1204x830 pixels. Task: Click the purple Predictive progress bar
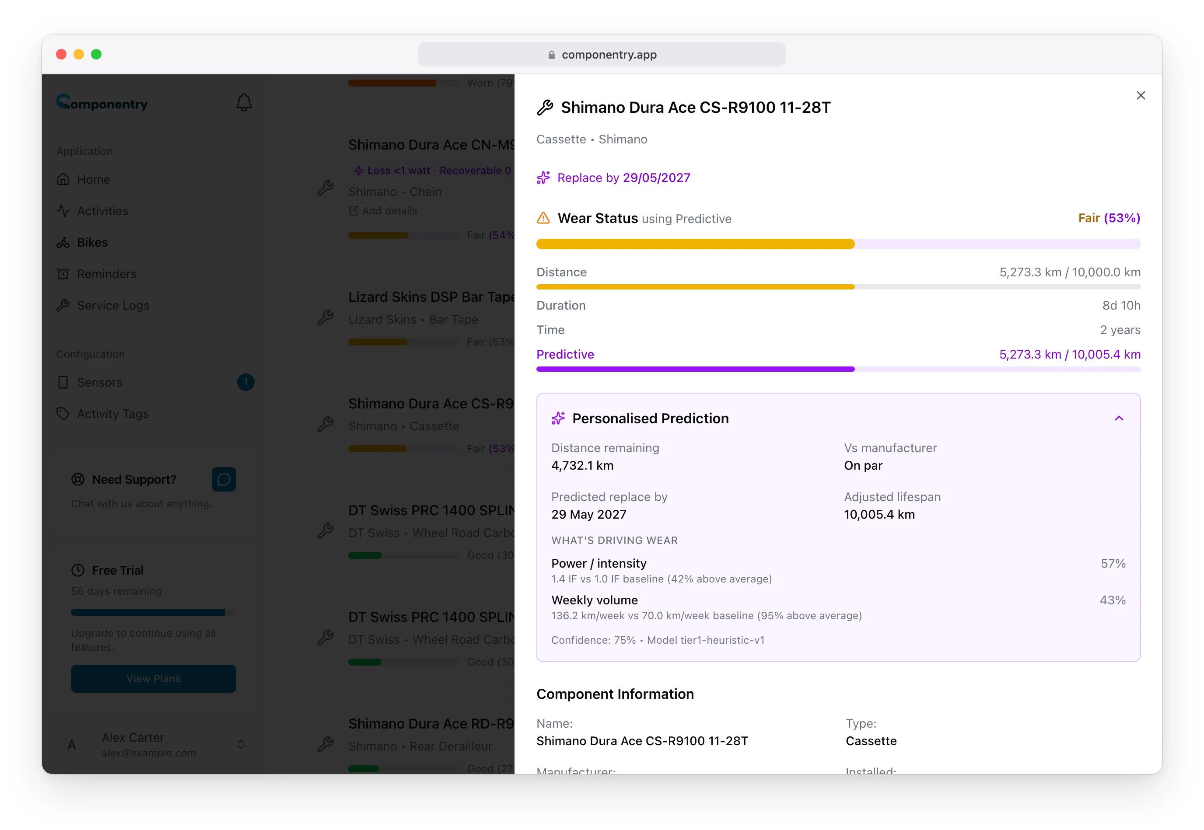point(838,369)
